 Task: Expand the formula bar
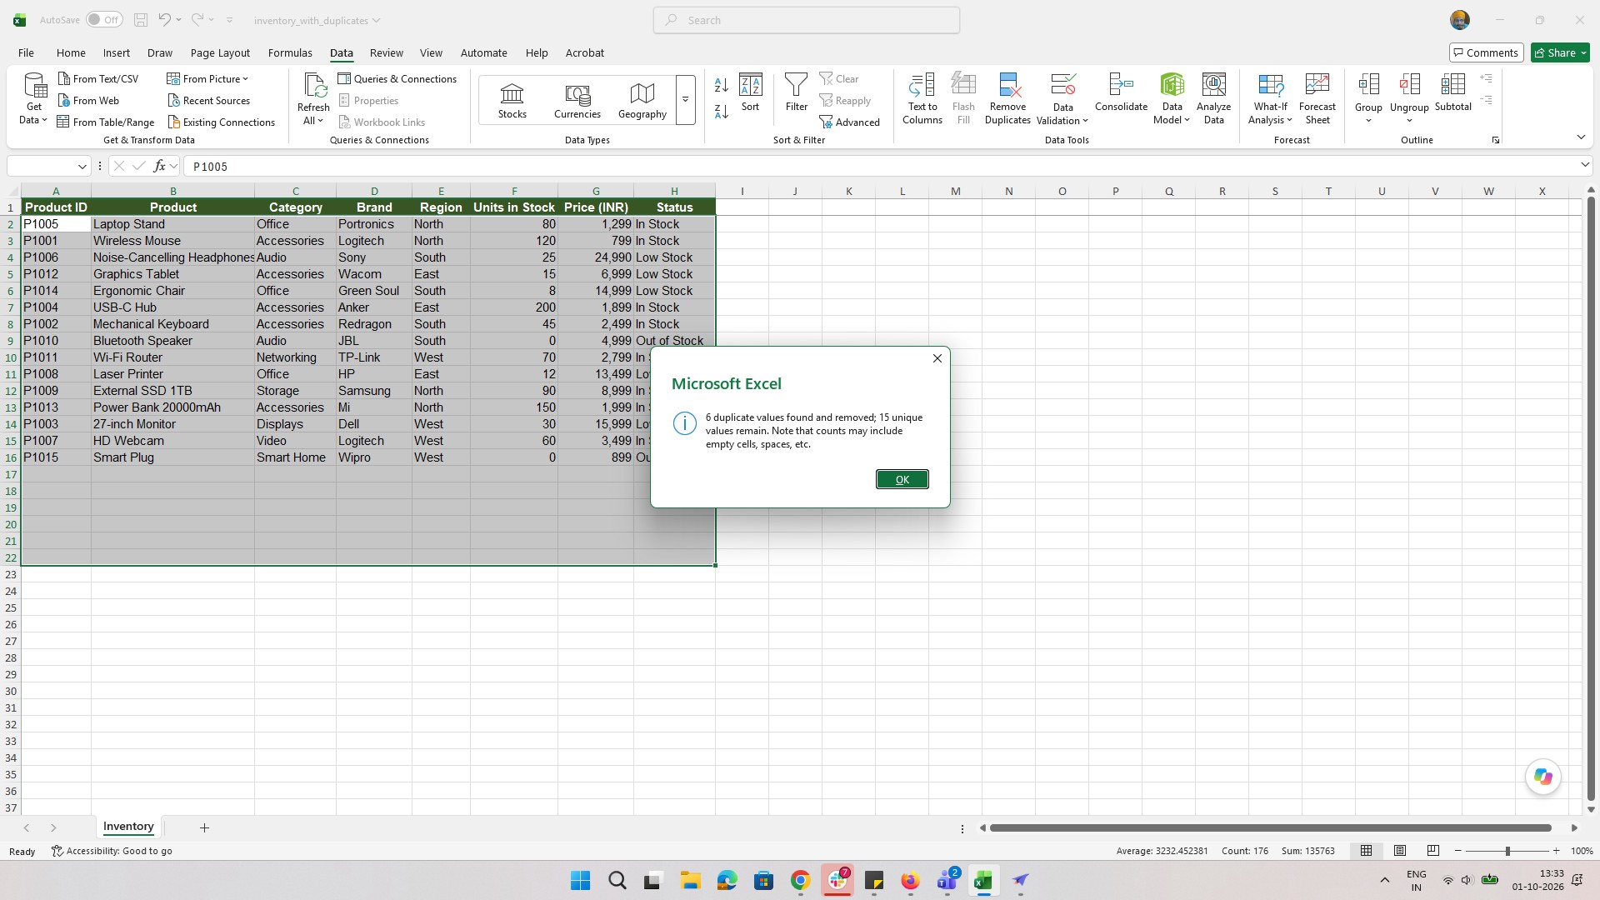point(1584,165)
